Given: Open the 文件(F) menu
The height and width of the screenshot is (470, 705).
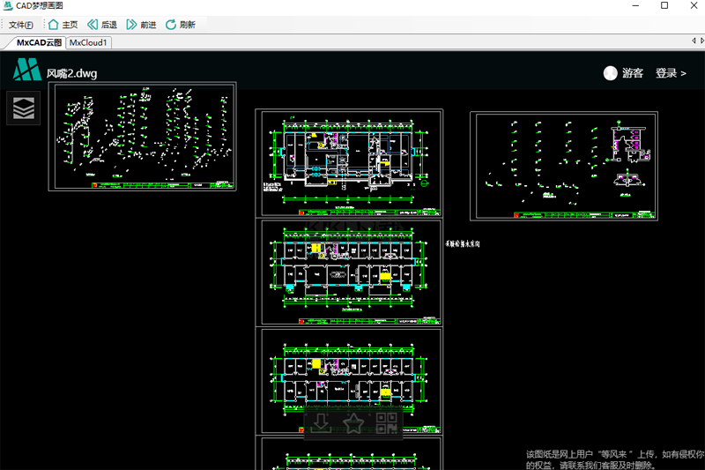Looking at the screenshot, I should [x=21, y=25].
